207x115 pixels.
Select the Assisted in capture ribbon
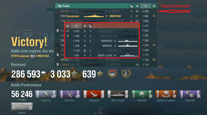click(166, 94)
